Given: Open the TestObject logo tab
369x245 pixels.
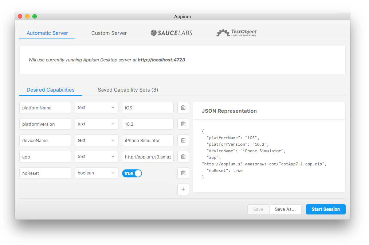Looking at the screenshot, I should click(x=236, y=33).
